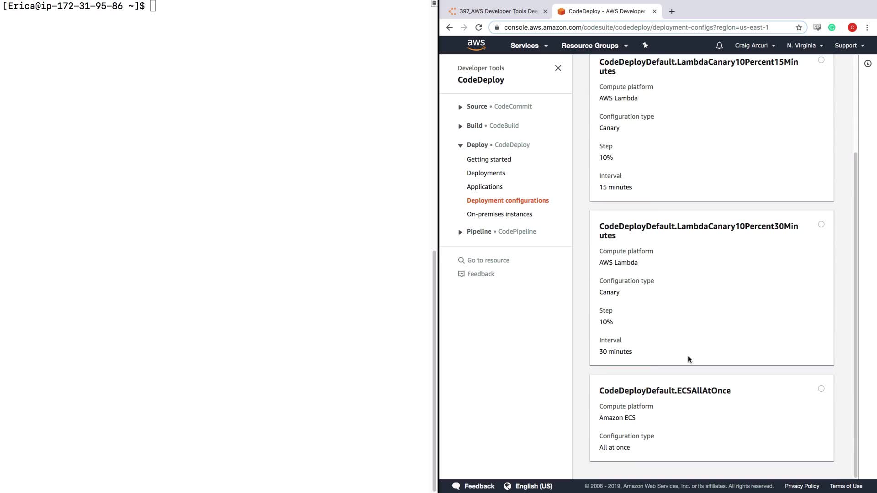Click the browser back arrow
Screen dimensions: 877x493
(x=449, y=27)
